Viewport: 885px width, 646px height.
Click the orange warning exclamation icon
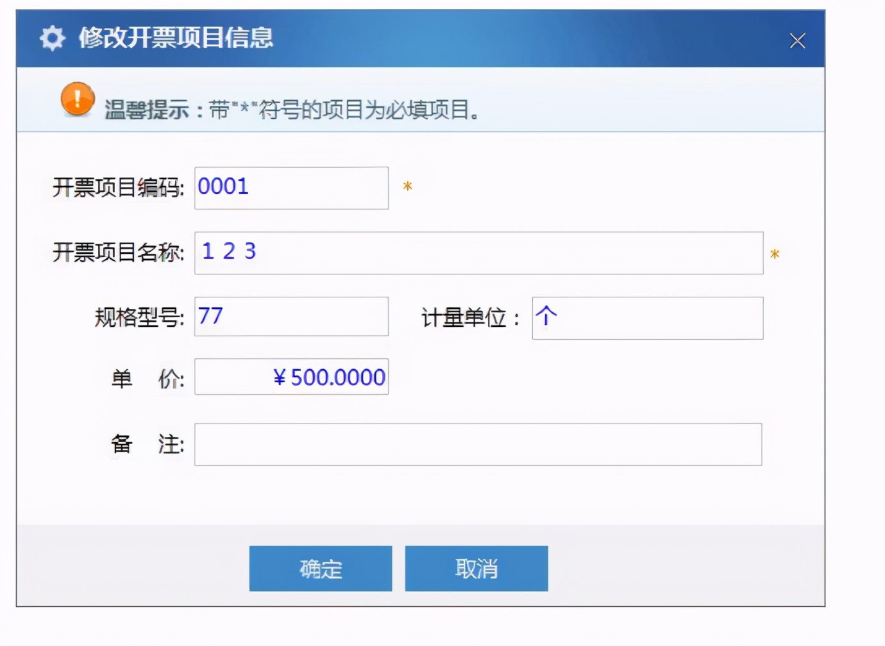coord(77,100)
